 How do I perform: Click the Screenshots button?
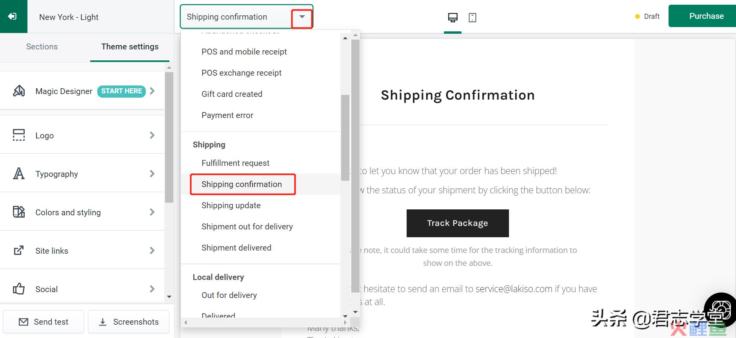point(129,322)
